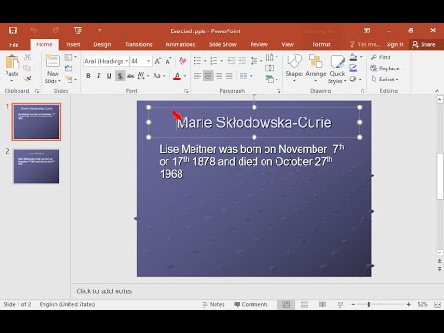Select Normal view in status bar
Screen dimensions: 444x333
(x=286, y=304)
